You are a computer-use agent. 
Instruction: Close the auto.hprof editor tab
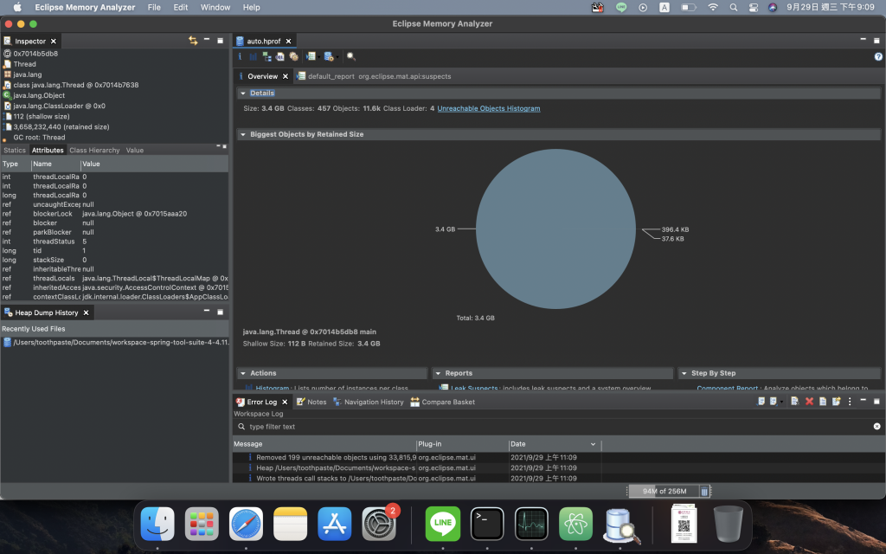(x=288, y=42)
